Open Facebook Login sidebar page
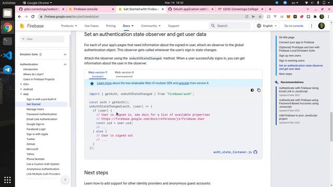 [36, 129]
